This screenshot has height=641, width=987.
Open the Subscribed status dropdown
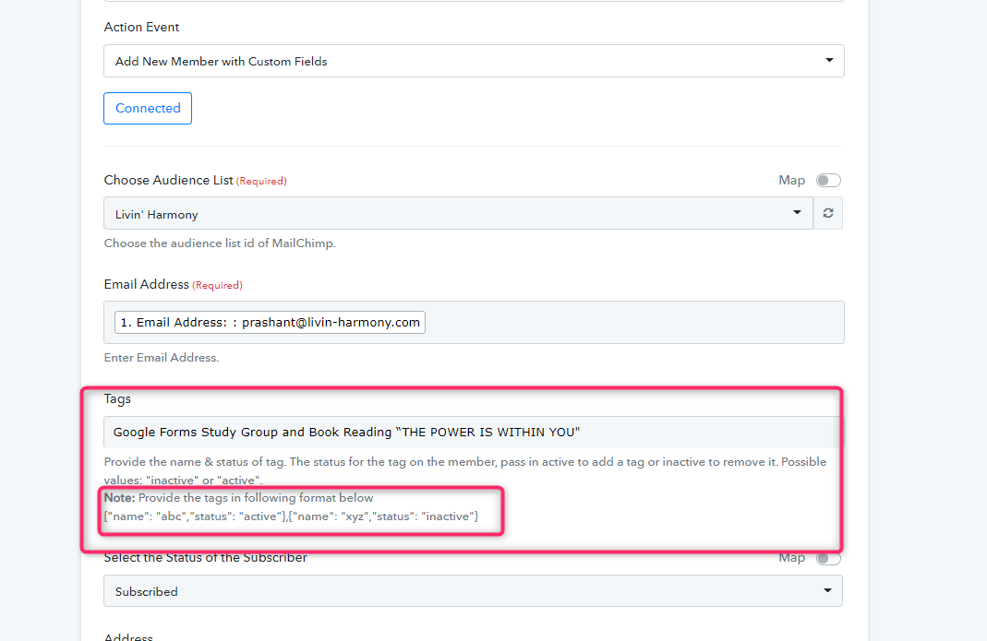tap(474, 590)
